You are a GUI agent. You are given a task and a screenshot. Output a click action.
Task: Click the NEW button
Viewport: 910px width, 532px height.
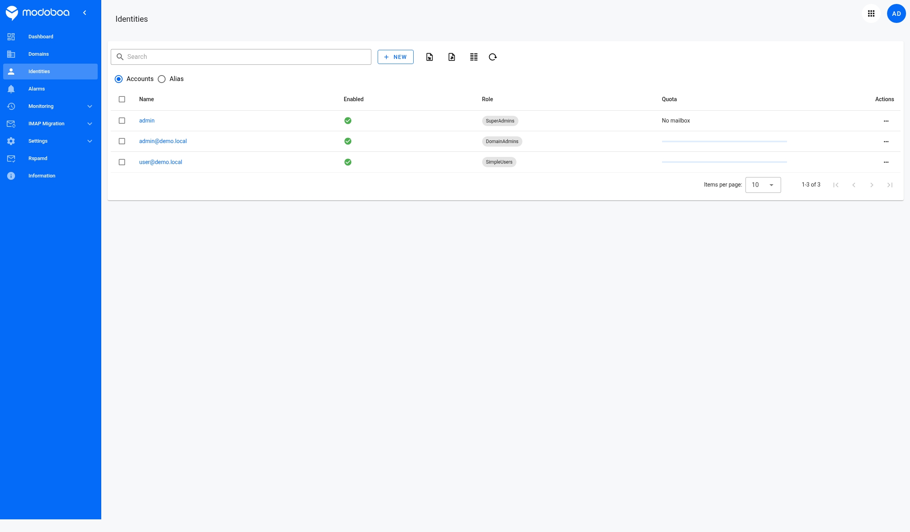[x=395, y=57]
